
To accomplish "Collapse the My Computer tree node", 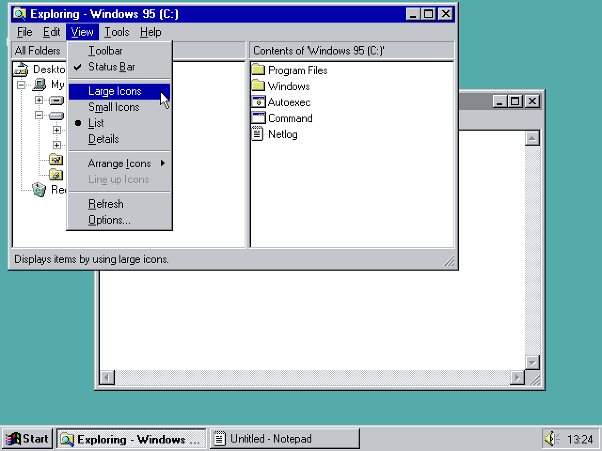I will (x=21, y=85).
